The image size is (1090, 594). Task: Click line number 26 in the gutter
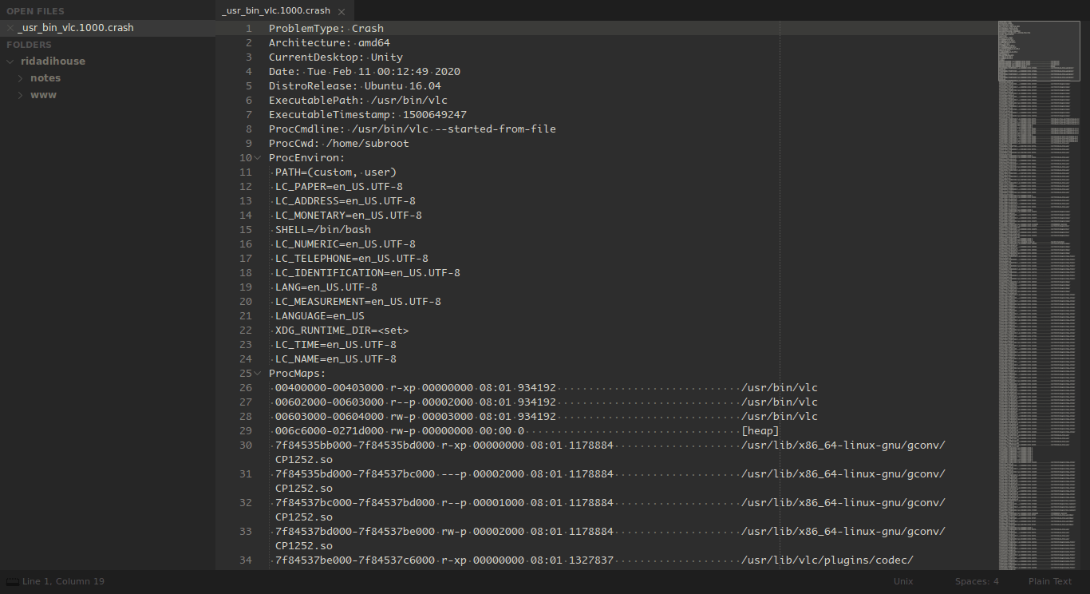(x=245, y=387)
